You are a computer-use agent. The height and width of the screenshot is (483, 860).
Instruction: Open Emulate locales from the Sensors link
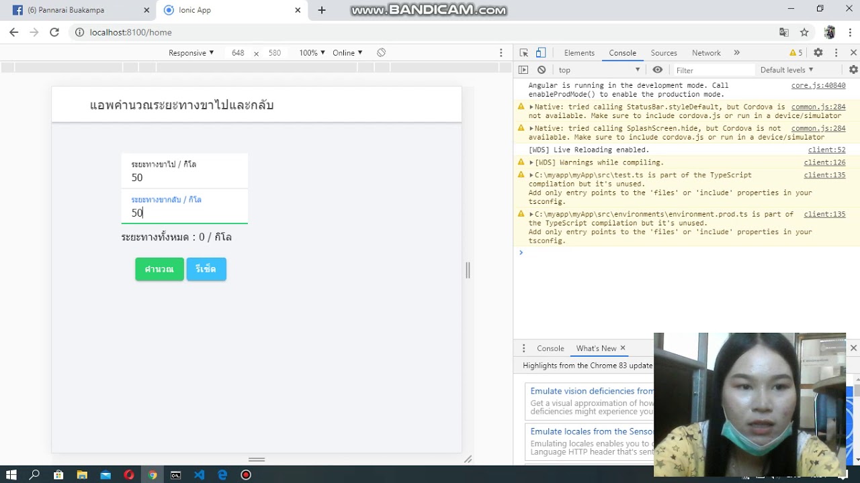pyautogui.click(x=592, y=431)
